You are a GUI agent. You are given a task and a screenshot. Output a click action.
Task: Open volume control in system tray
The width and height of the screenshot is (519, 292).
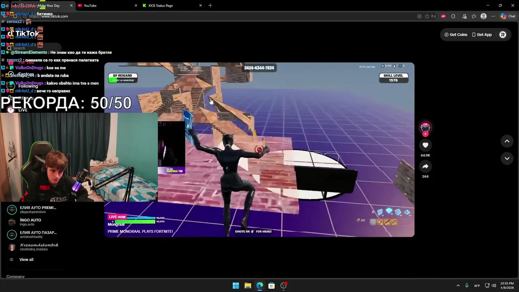tap(493, 286)
